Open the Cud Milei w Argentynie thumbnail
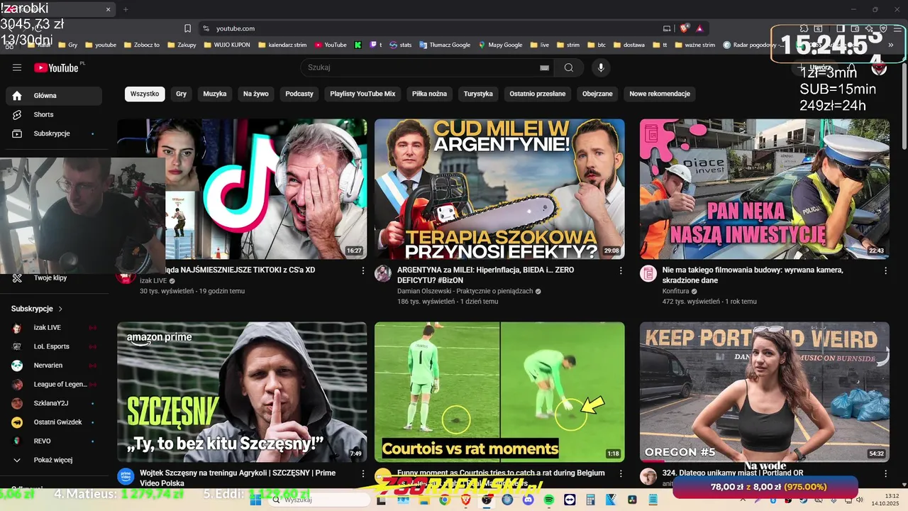This screenshot has width=908, height=511. [499, 189]
